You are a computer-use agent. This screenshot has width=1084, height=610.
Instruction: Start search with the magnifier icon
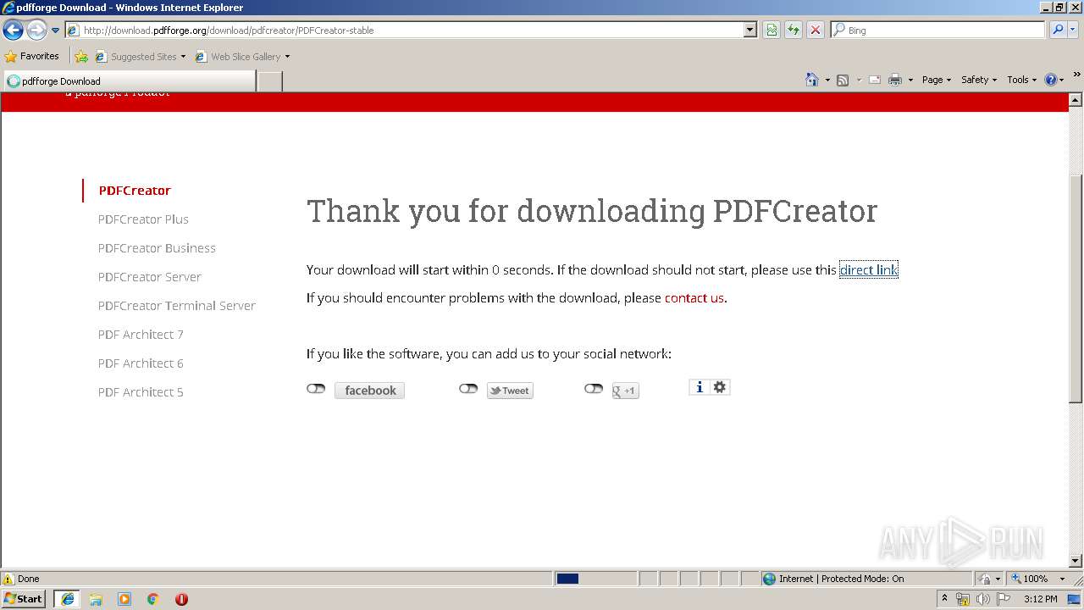click(1057, 30)
